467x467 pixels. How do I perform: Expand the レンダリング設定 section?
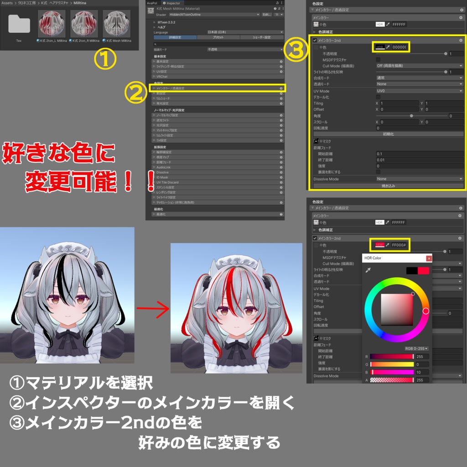point(218,192)
